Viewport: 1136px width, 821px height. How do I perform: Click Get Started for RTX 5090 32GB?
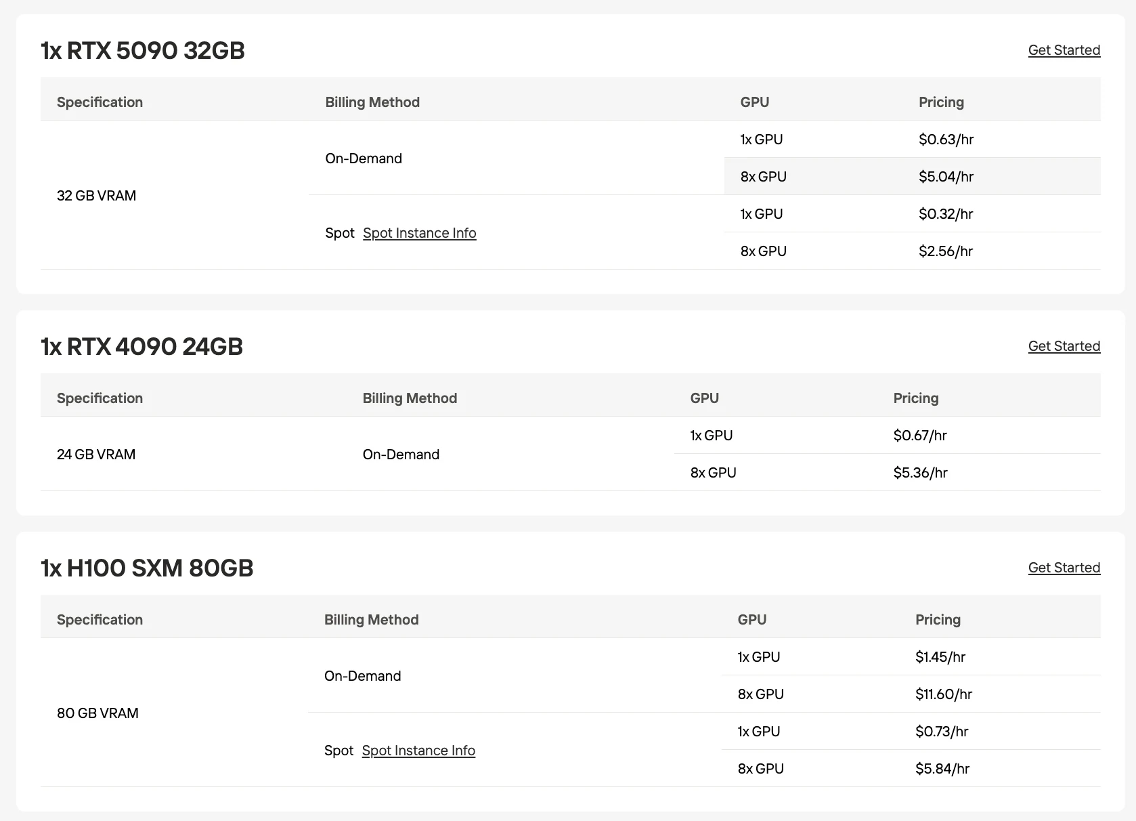click(x=1064, y=50)
